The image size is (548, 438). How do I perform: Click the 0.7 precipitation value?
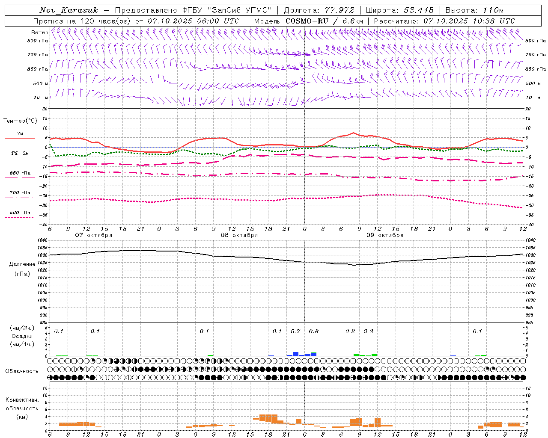295,331
